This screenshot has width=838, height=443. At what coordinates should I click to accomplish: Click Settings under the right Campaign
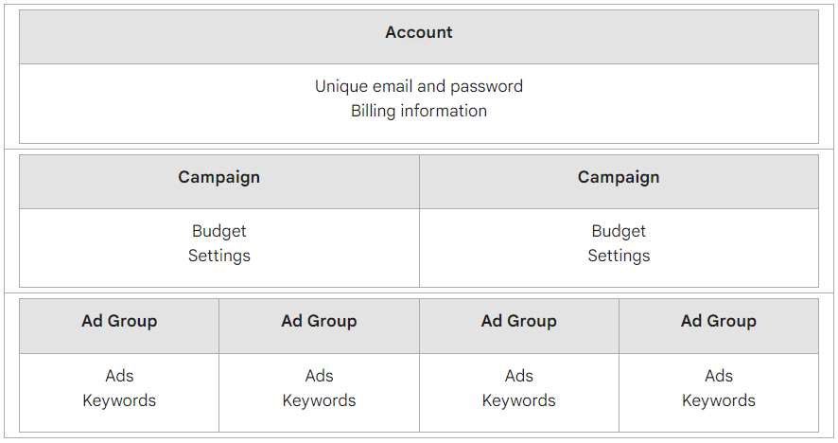pos(619,256)
